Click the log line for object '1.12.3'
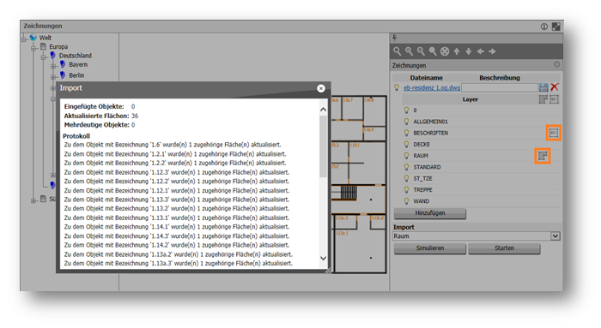 pos(177,172)
